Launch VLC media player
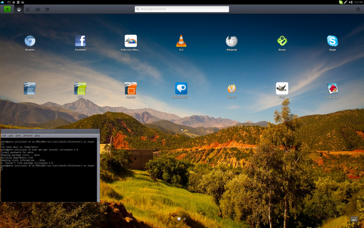364x228 pixels. tap(181, 41)
